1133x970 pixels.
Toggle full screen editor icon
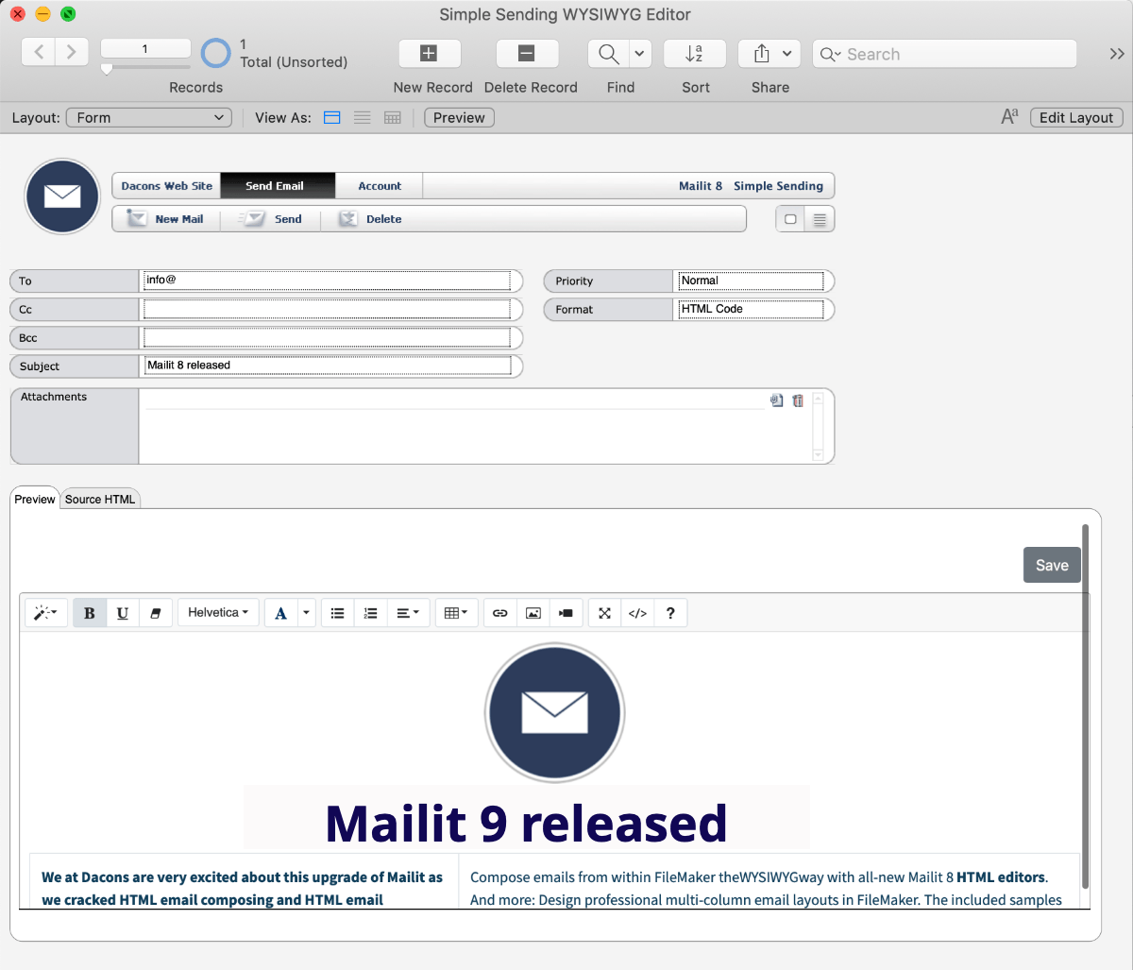pos(605,613)
